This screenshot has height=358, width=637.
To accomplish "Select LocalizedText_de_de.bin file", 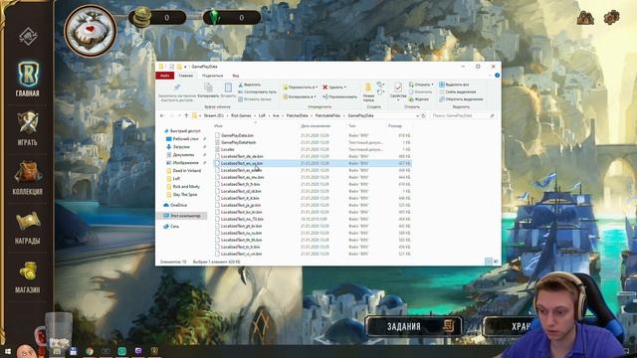I will (242, 156).
